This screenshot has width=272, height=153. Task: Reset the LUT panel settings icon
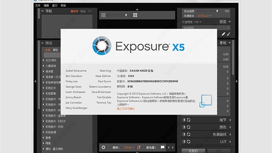(189, 142)
